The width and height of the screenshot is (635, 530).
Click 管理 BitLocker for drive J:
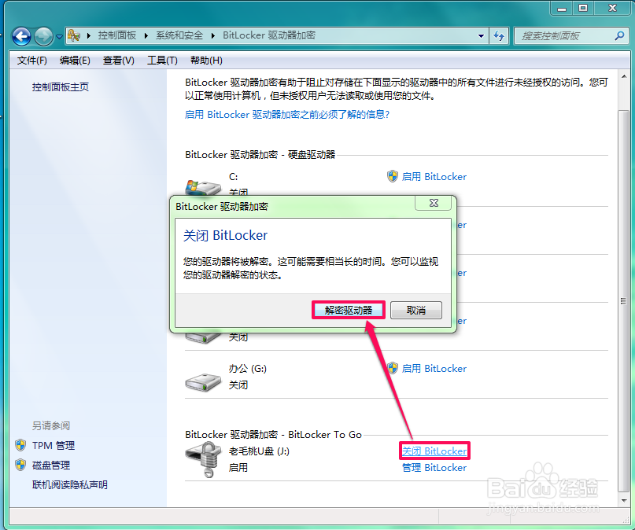click(x=434, y=468)
